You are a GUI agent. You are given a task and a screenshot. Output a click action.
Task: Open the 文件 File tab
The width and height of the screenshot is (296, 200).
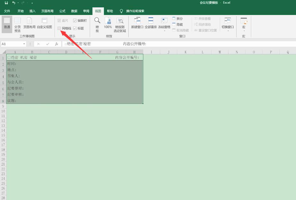coord(7,11)
